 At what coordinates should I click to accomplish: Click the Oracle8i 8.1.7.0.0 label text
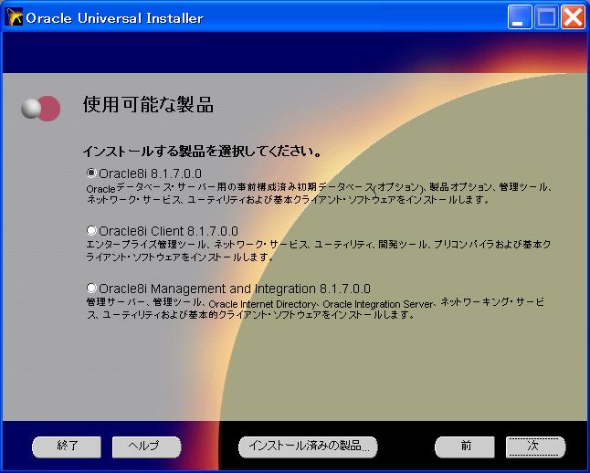[x=150, y=173]
